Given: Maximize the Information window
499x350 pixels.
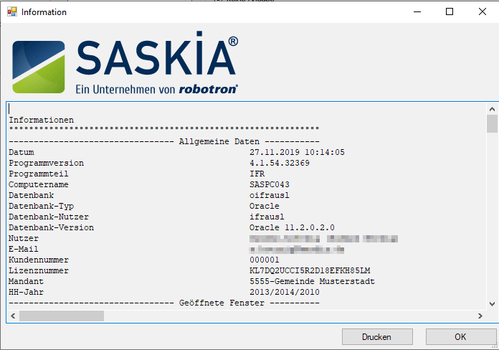Looking at the screenshot, I should click(x=450, y=11).
